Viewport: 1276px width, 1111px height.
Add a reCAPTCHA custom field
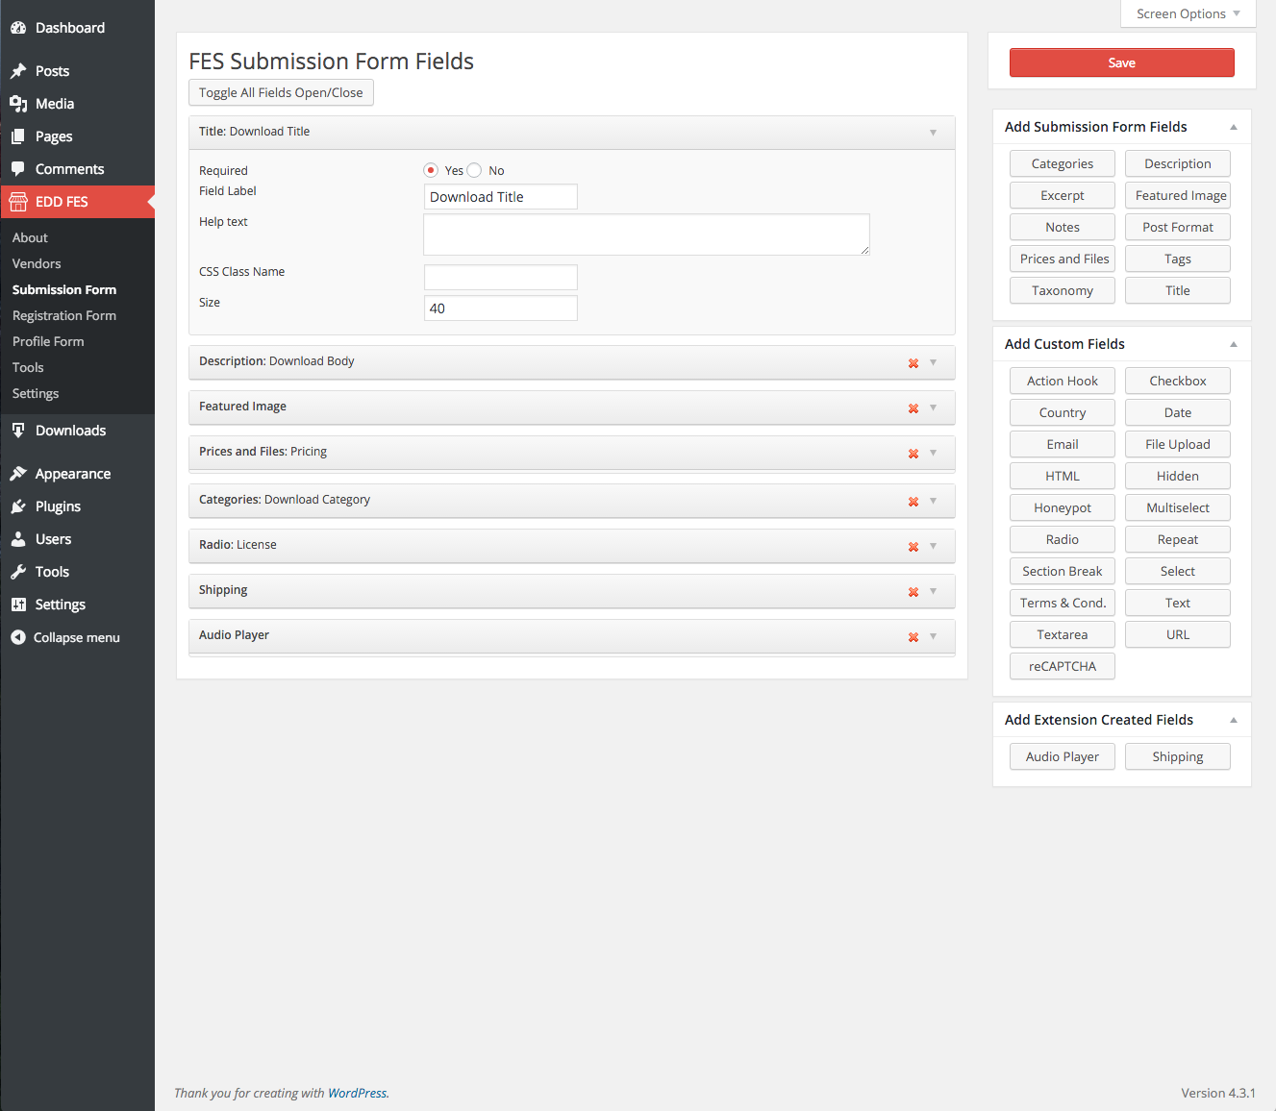1062,666
